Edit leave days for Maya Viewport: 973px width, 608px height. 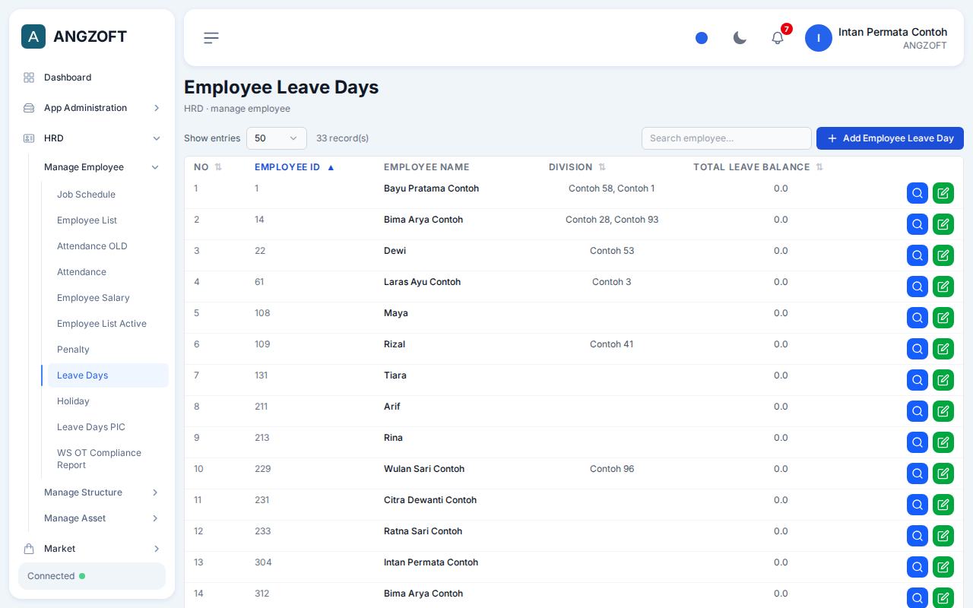coord(943,318)
